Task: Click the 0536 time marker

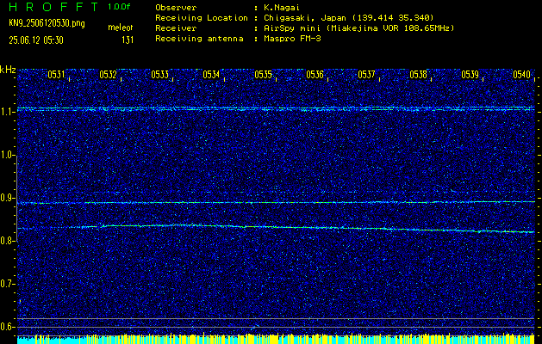Action: click(315, 75)
